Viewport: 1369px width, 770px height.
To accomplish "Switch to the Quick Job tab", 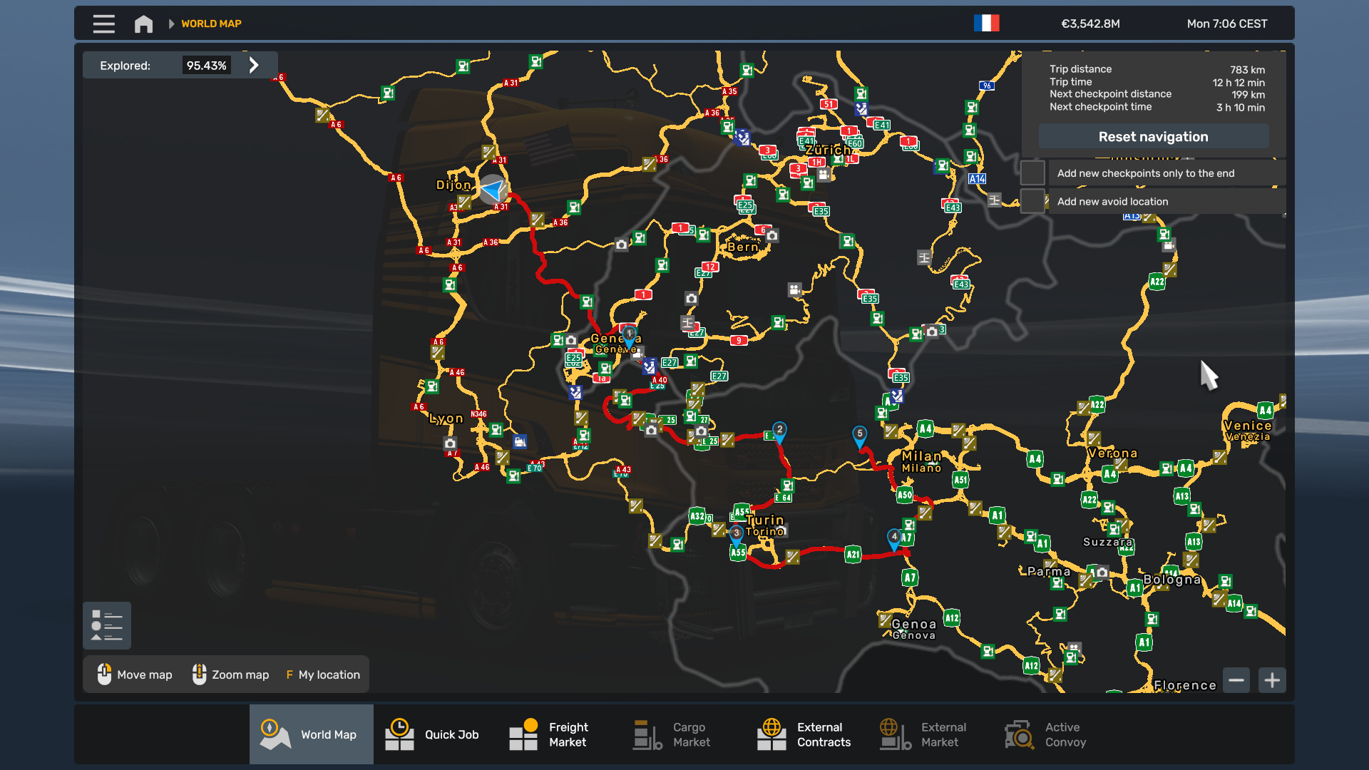I will coord(399,734).
